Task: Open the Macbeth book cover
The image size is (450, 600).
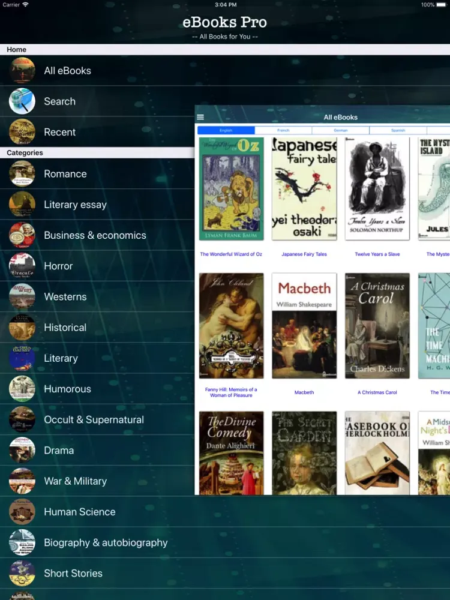Action: 304,326
